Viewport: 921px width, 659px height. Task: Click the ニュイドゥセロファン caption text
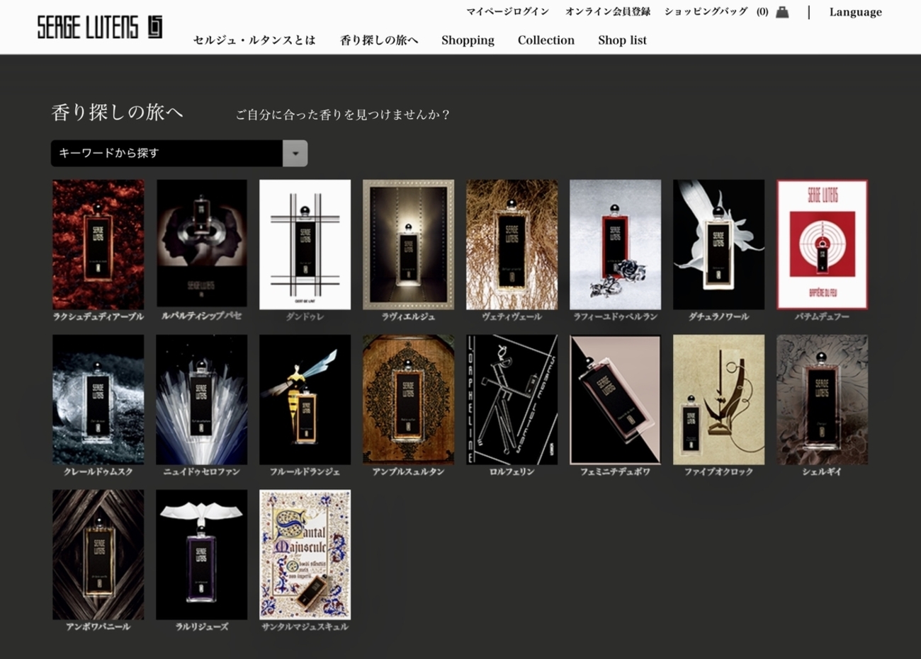201,471
